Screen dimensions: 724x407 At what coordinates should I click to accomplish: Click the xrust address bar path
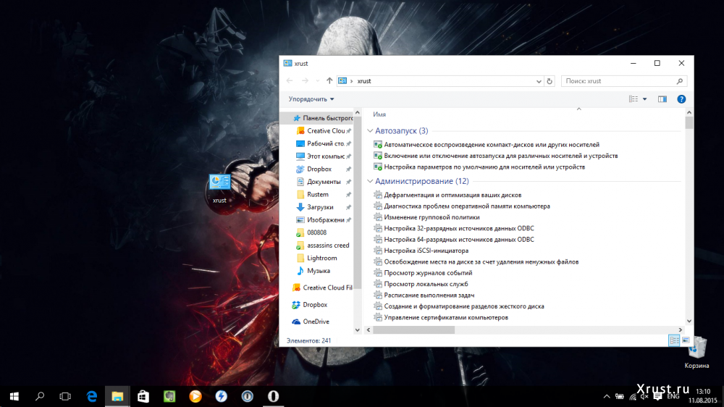tap(364, 81)
